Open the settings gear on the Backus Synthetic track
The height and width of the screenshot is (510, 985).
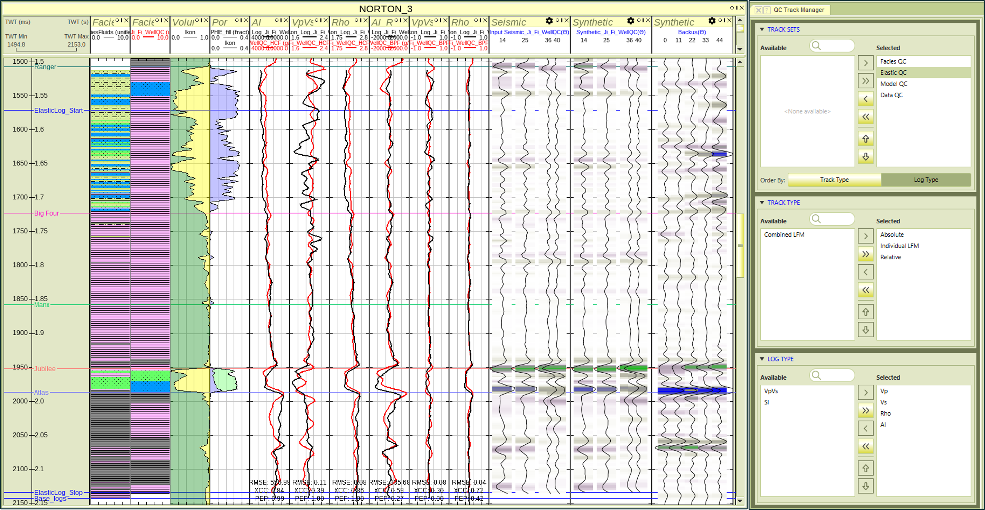point(712,21)
